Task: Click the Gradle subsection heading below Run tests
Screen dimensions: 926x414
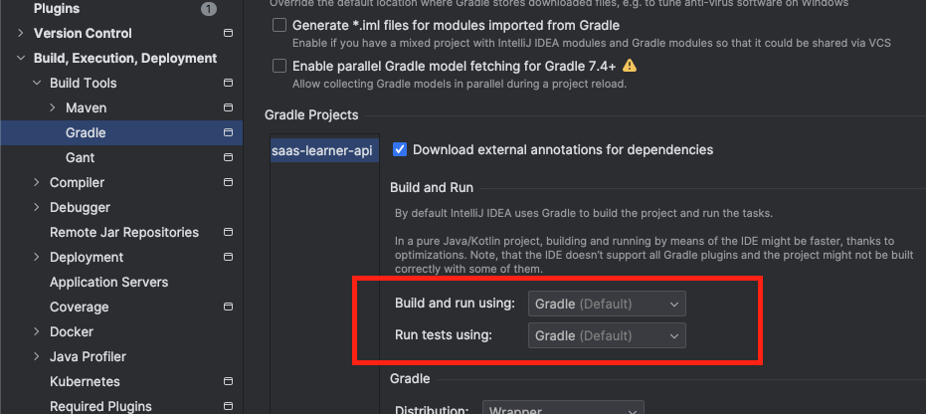Action: 410,378
